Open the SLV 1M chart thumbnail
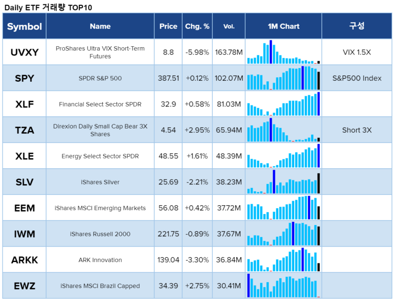This screenshot has height=302, width=396. (x=283, y=182)
